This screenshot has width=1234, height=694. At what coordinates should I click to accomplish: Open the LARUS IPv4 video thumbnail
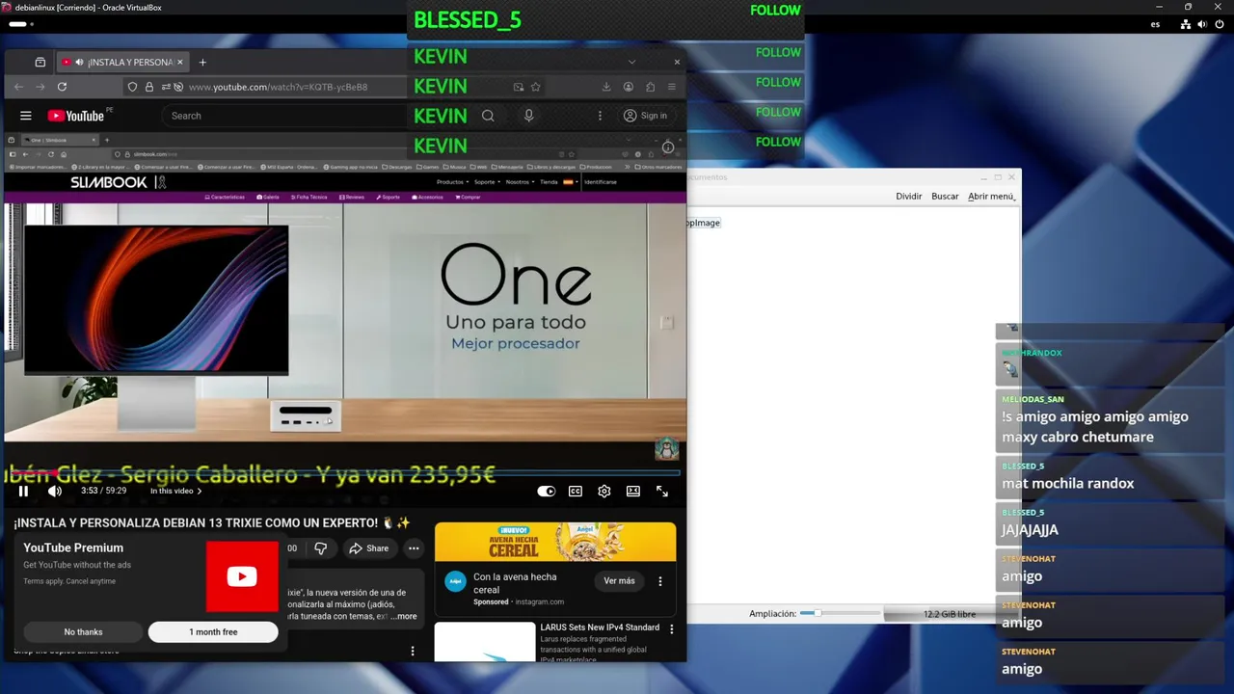(x=484, y=642)
